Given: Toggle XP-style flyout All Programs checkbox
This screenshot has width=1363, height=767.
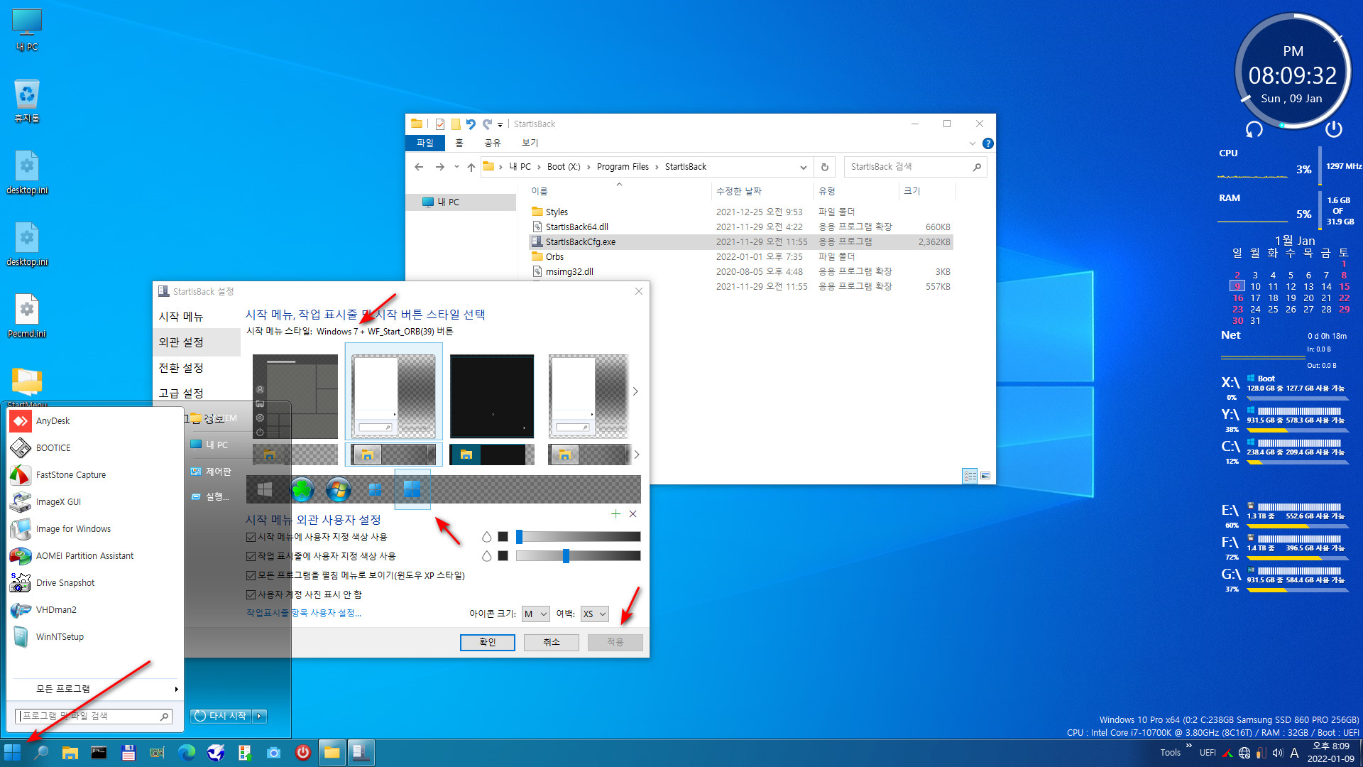Looking at the screenshot, I should [251, 575].
